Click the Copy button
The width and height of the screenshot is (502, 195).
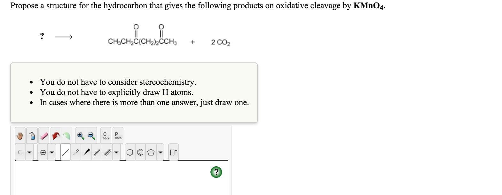click(x=105, y=136)
